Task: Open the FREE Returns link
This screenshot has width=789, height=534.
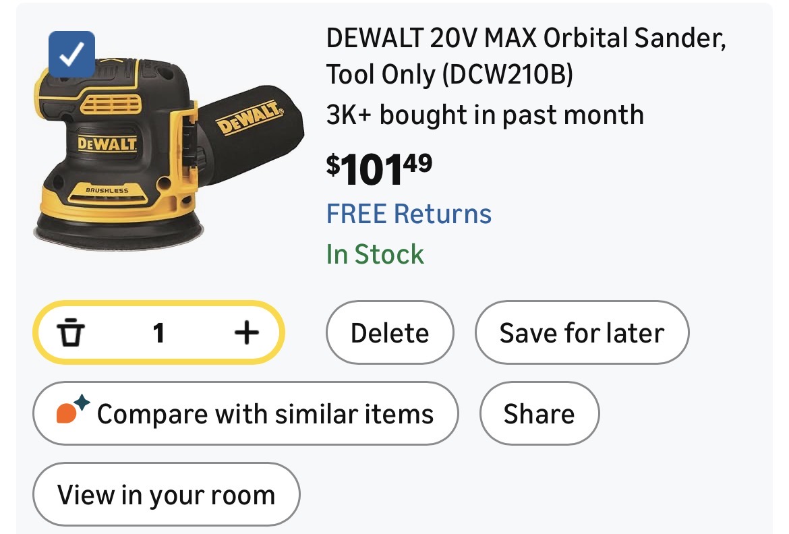Action: pyautogui.click(x=409, y=214)
